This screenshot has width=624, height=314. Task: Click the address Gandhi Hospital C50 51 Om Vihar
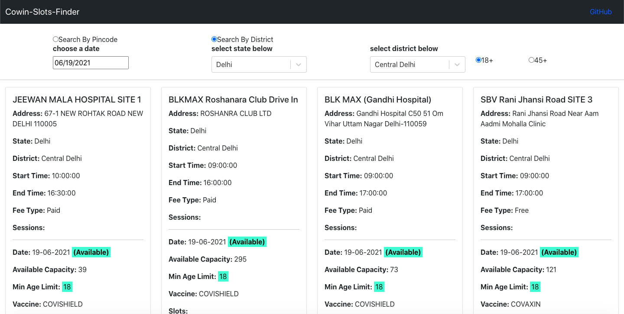click(x=384, y=119)
